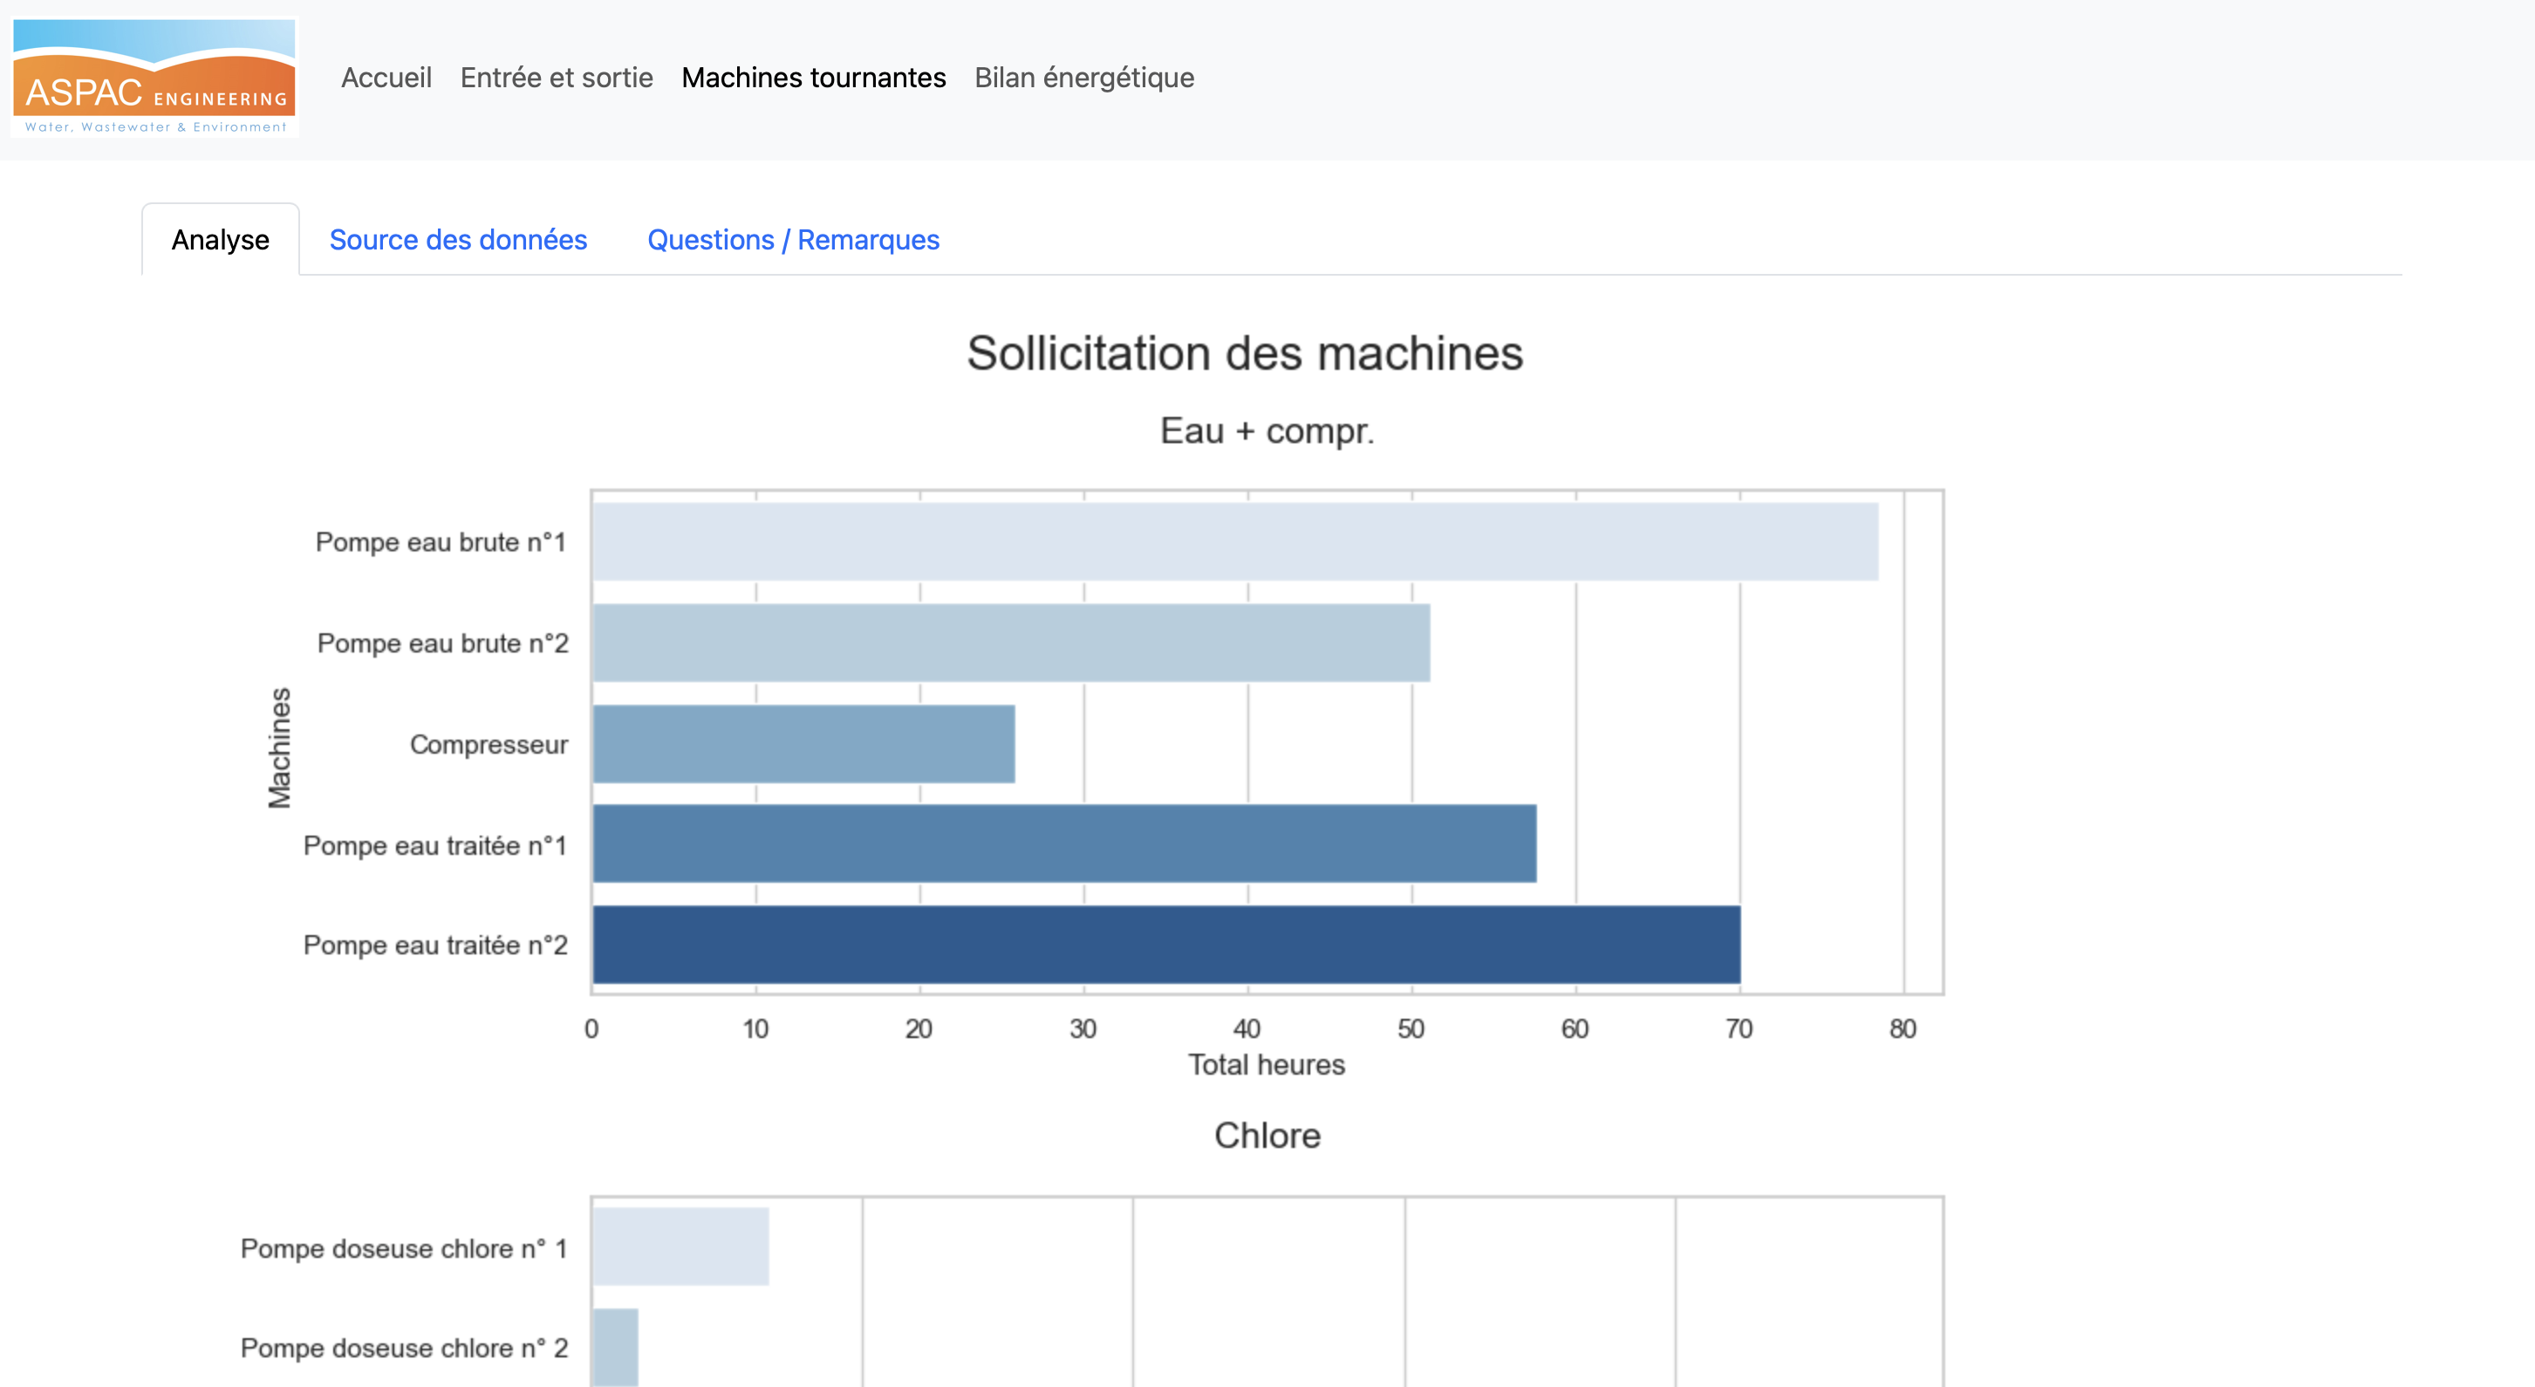Go to the Accueil page
Image resolution: width=2535 pixels, height=1387 pixels.
(386, 78)
